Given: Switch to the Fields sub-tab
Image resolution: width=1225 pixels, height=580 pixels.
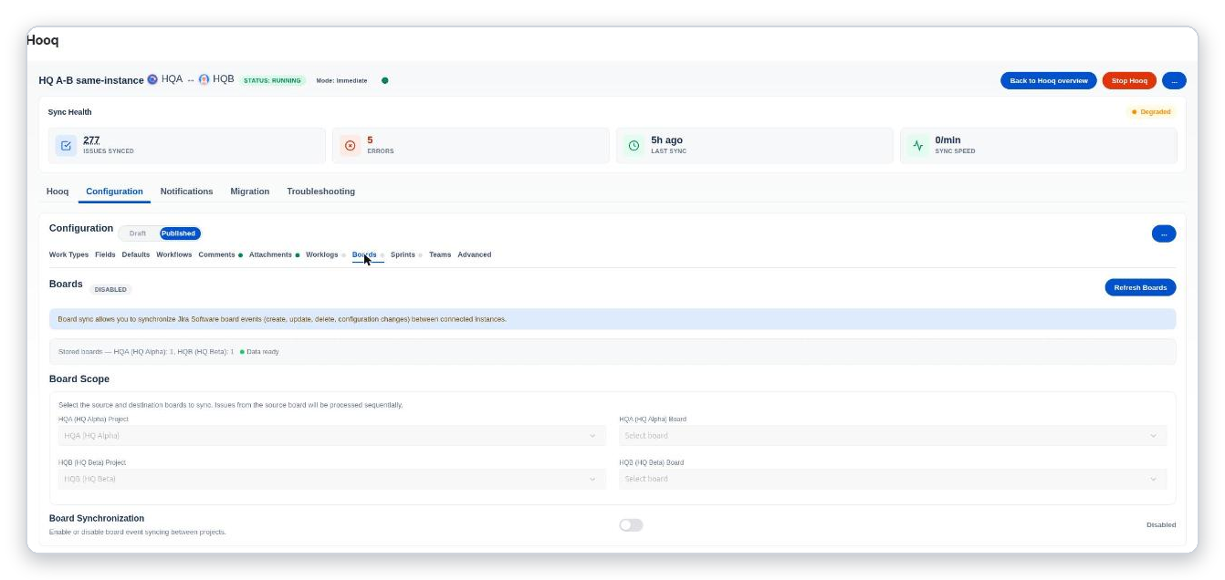Looking at the screenshot, I should 105,254.
